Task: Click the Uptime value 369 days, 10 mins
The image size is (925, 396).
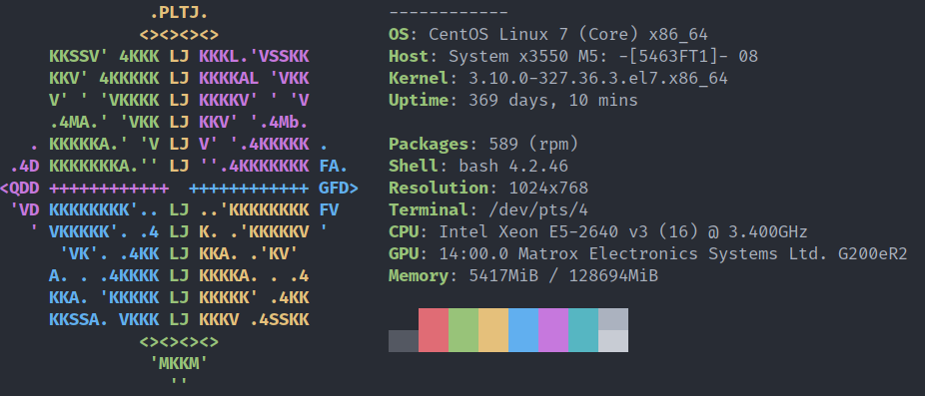Action: [553, 100]
